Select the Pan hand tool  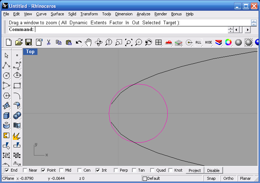point(88,42)
